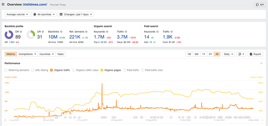Open the 1.7M organic keywords value
The width and height of the screenshot is (268, 126).
[99, 37]
